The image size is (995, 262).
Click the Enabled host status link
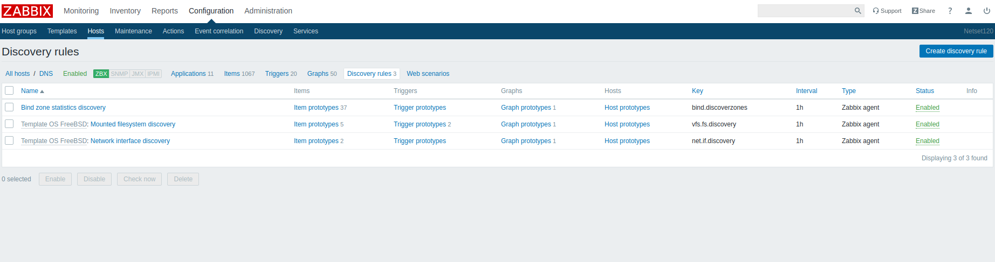(x=75, y=74)
